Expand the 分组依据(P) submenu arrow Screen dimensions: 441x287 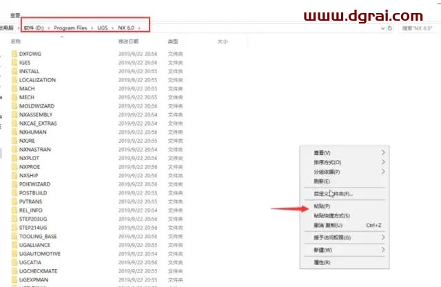pyautogui.click(x=383, y=172)
